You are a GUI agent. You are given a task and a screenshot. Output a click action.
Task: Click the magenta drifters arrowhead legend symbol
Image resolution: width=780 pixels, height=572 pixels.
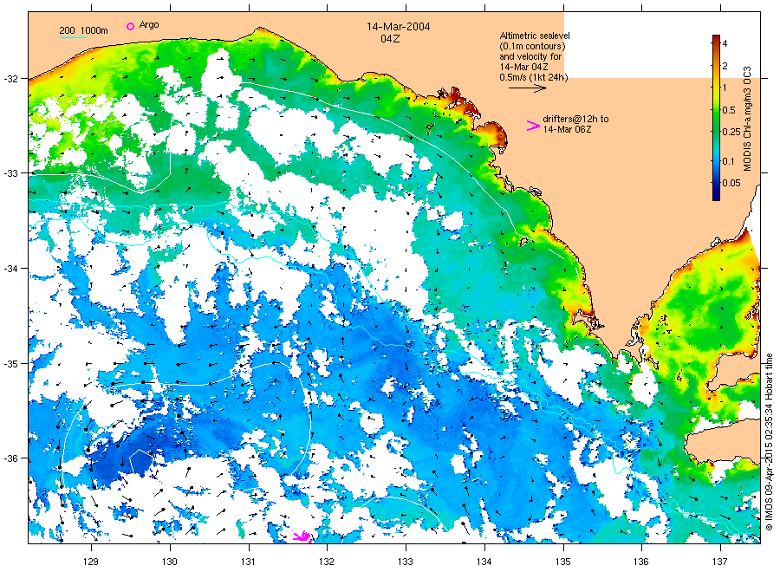pos(533,126)
